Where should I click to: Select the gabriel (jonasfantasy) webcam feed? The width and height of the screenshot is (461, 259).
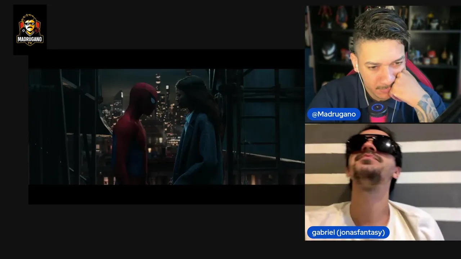pos(383,182)
